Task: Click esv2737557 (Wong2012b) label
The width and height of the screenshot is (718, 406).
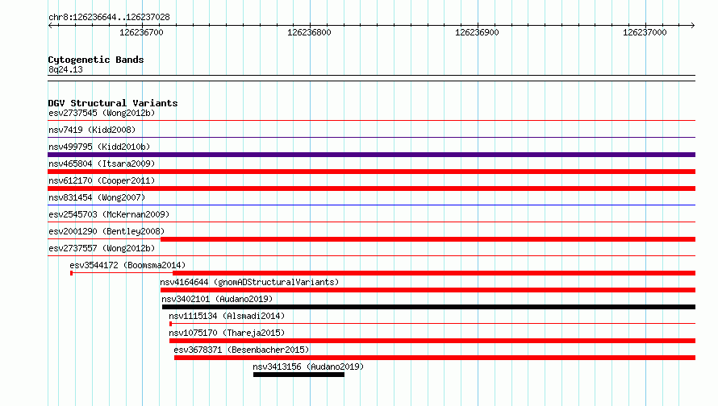Action: click(x=102, y=248)
